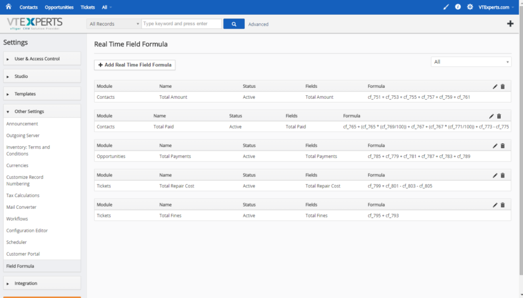Delete the Total Payments formula

point(503,146)
